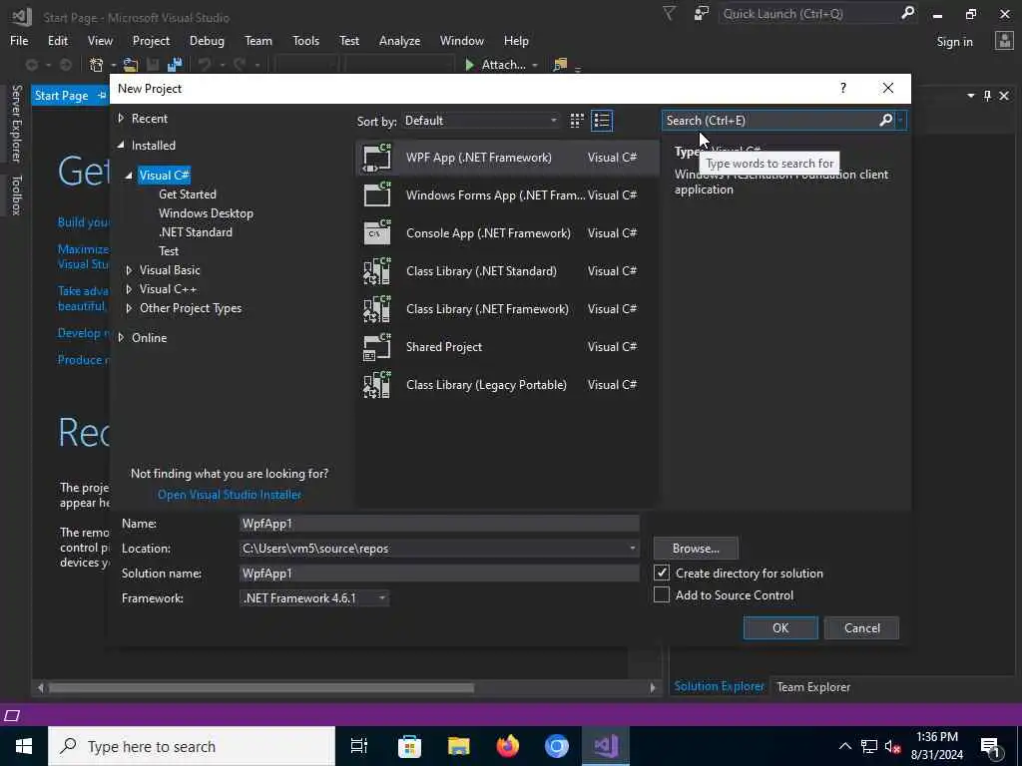Click the search magnifier in New Project
1022x766 pixels.
pyautogui.click(x=886, y=120)
